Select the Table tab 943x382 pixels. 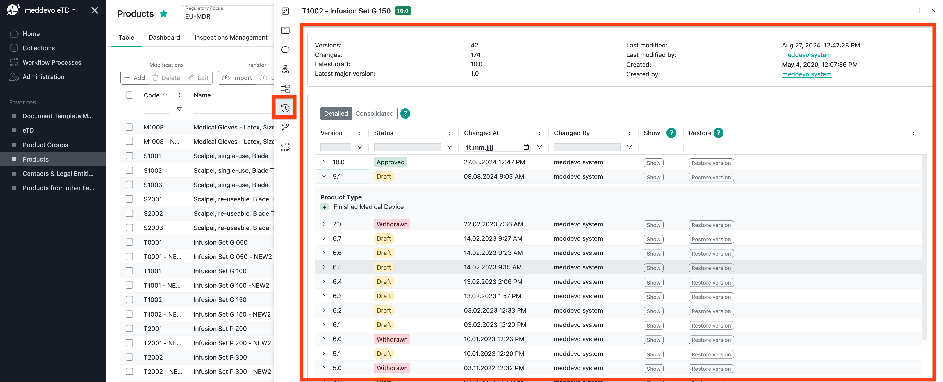tap(126, 37)
